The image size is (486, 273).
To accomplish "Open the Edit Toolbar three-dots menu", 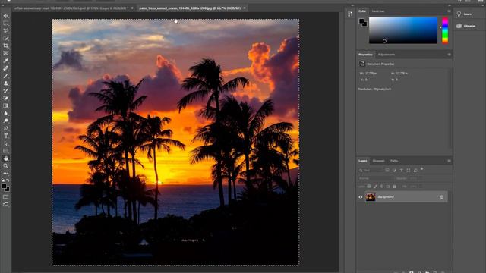I will click(6, 173).
